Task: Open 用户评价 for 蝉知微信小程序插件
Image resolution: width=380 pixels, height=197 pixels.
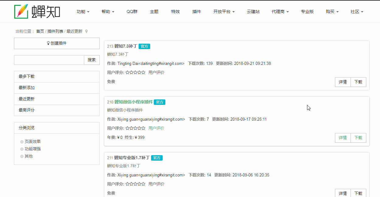Action: click(156, 128)
